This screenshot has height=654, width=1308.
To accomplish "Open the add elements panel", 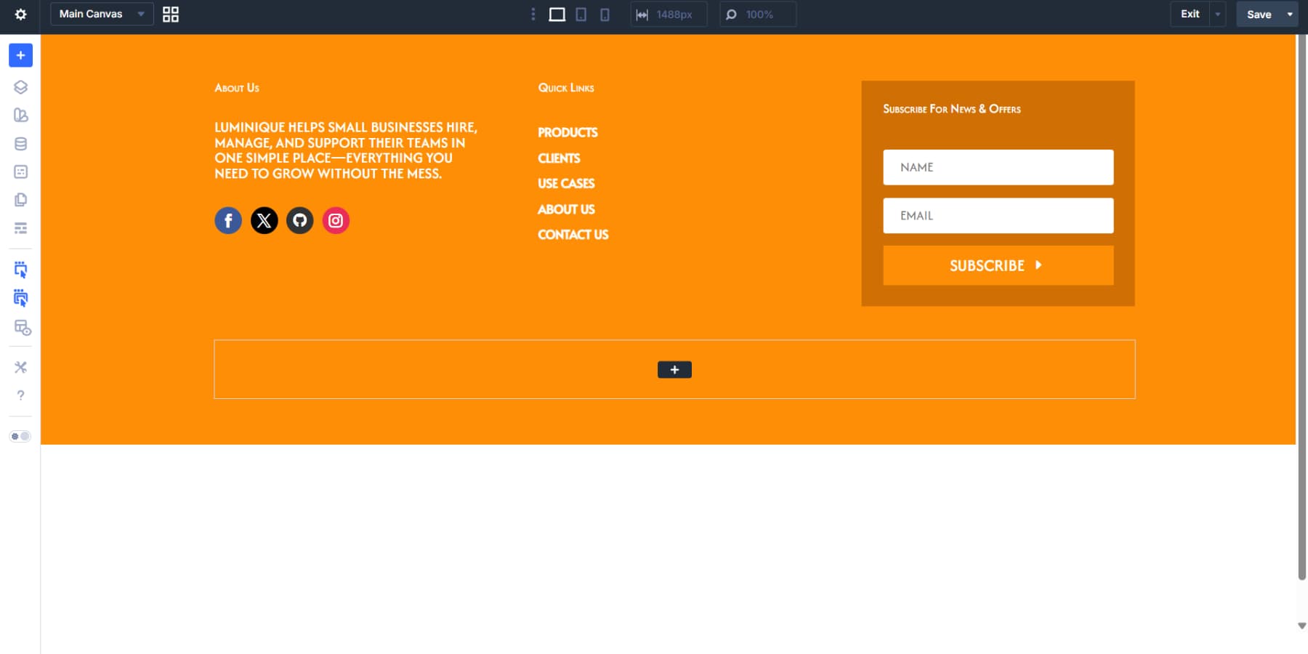I will 20,54.
